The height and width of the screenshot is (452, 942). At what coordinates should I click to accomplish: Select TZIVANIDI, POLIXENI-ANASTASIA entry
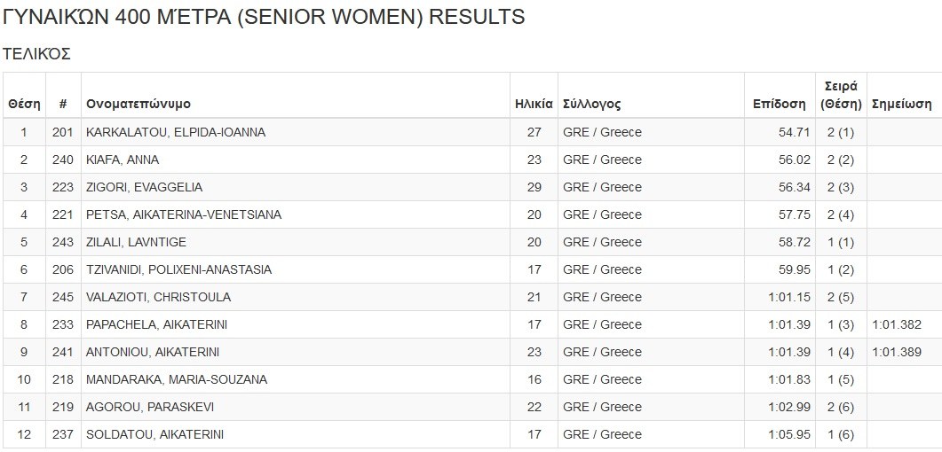[x=178, y=269]
